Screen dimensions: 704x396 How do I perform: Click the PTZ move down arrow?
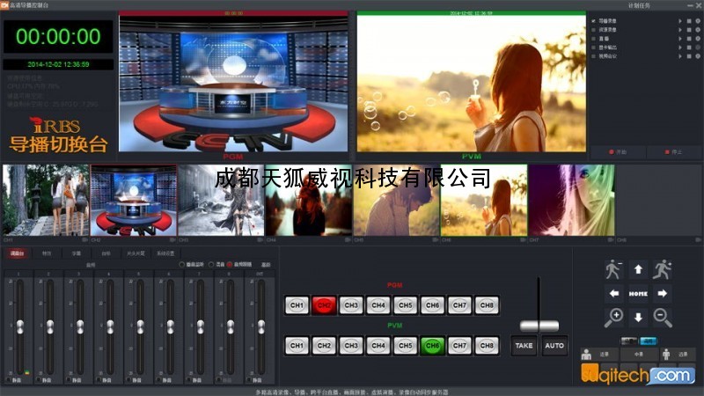(638, 318)
